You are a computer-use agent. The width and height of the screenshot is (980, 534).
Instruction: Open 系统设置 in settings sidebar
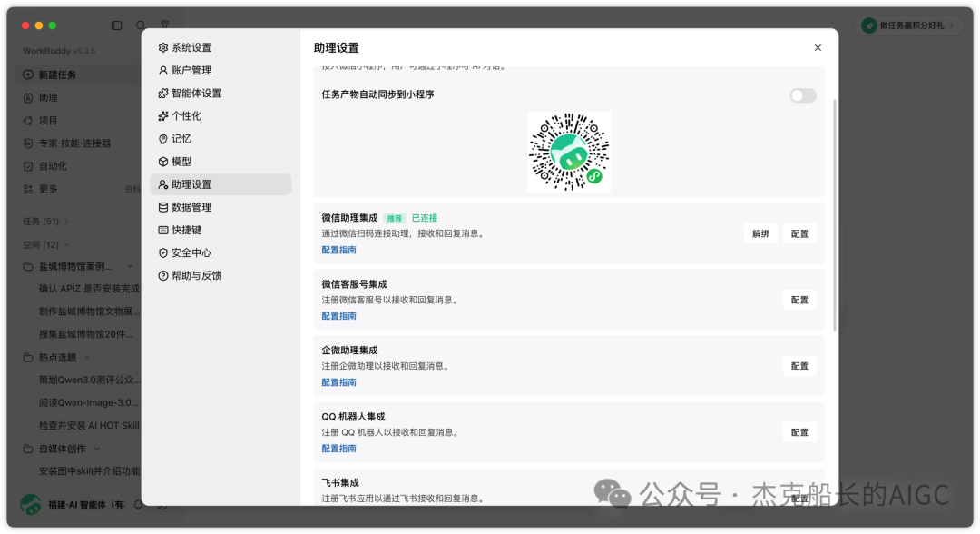[x=220, y=47]
